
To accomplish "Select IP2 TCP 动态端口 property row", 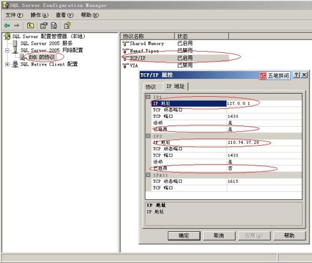I will click(x=227, y=149).
